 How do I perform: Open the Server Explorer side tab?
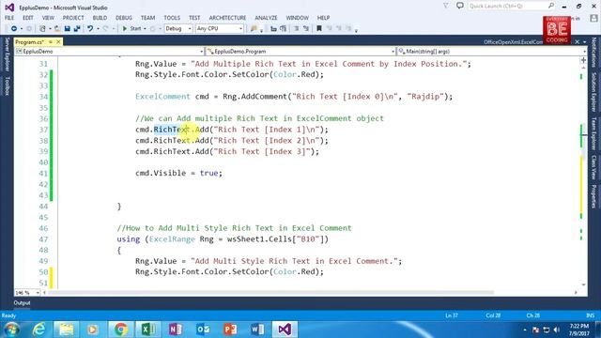pos(7,54)
